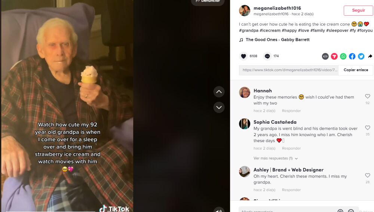The width and height of the screenshot is (374, 212).
Task: Open meganelizabeth1016 profile avatar
Action: coord(245,10)
